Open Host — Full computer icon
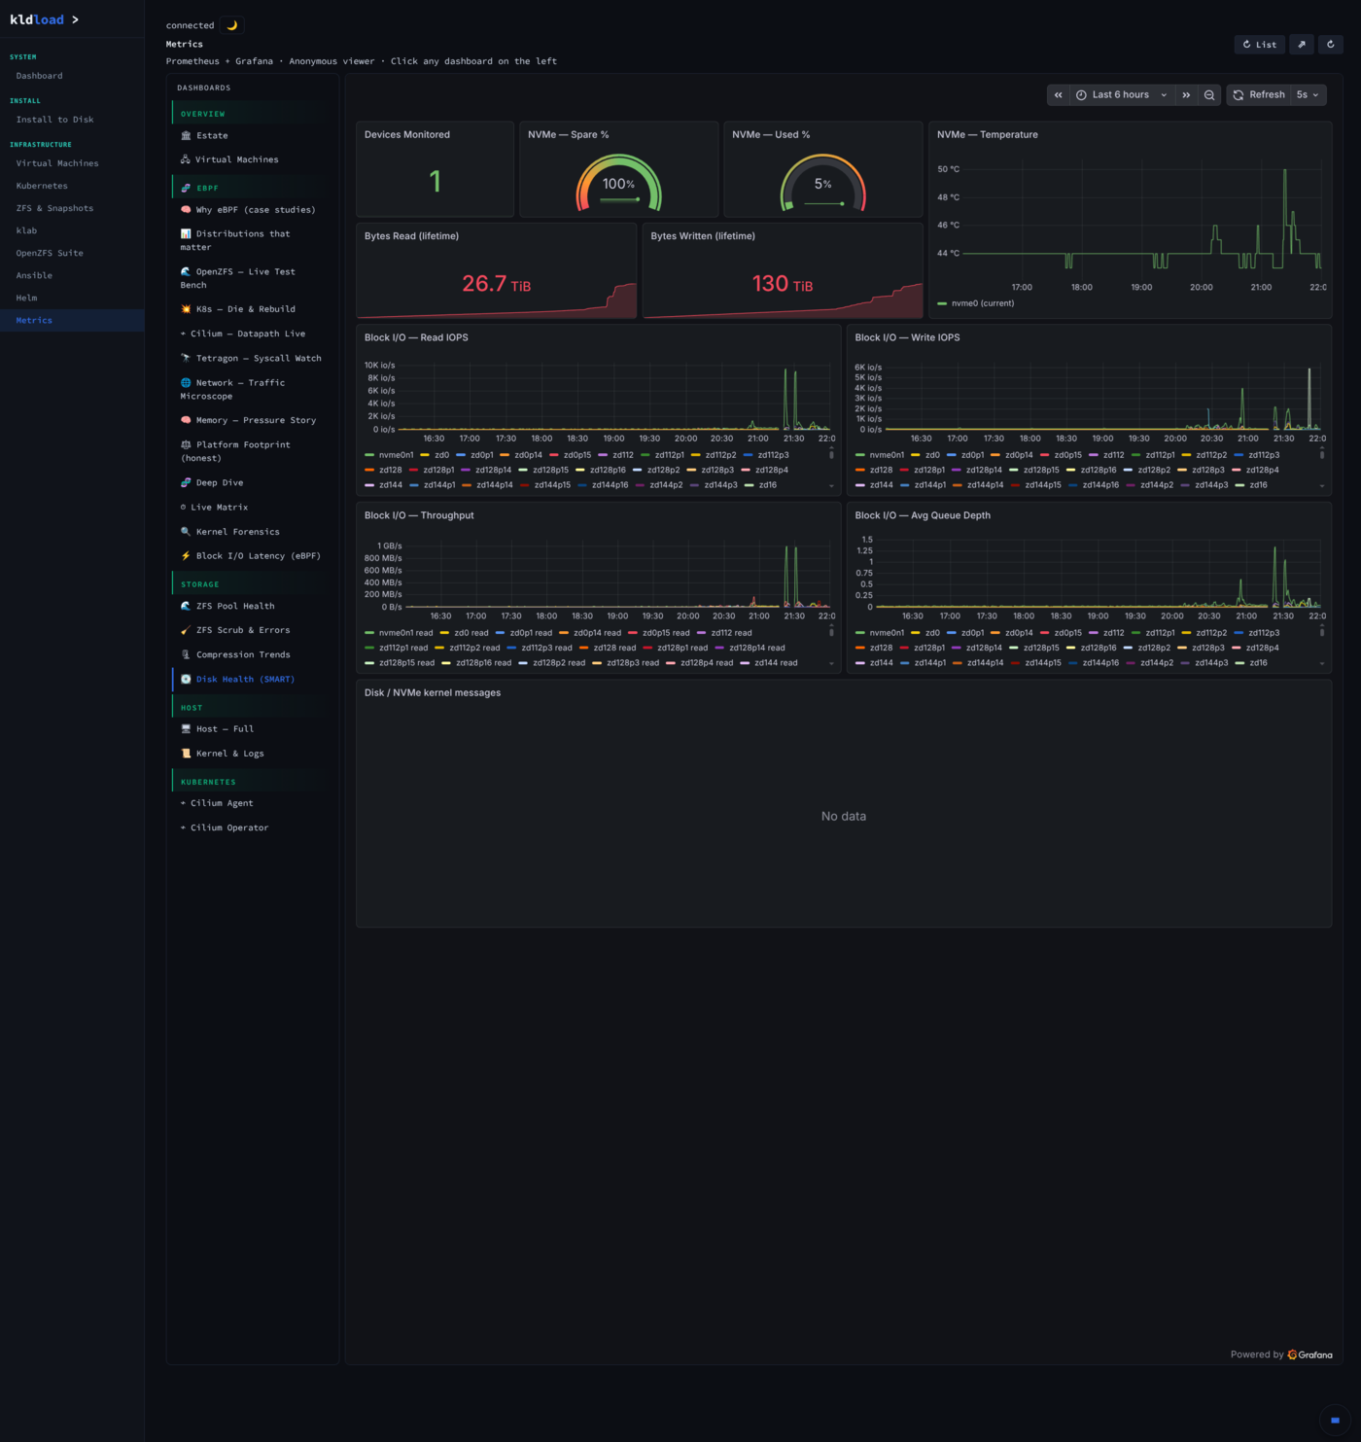This screenshot has width=1361, height=1442. coord(186,729)
